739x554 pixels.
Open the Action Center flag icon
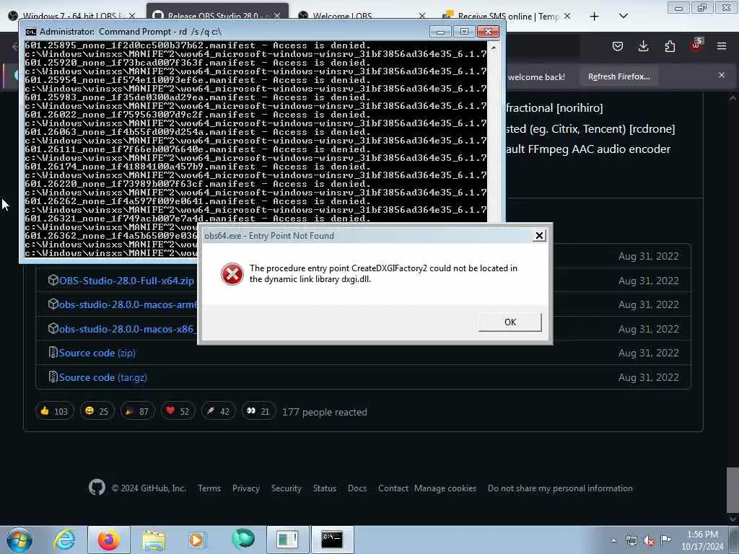click(x=666, y=540)
